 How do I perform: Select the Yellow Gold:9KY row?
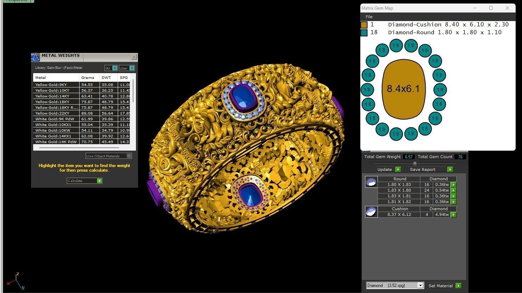tap(82, 85)
